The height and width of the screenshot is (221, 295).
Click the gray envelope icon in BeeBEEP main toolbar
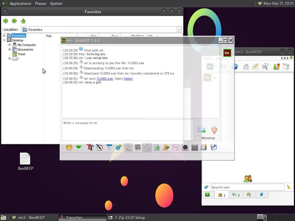click(246, 66)
